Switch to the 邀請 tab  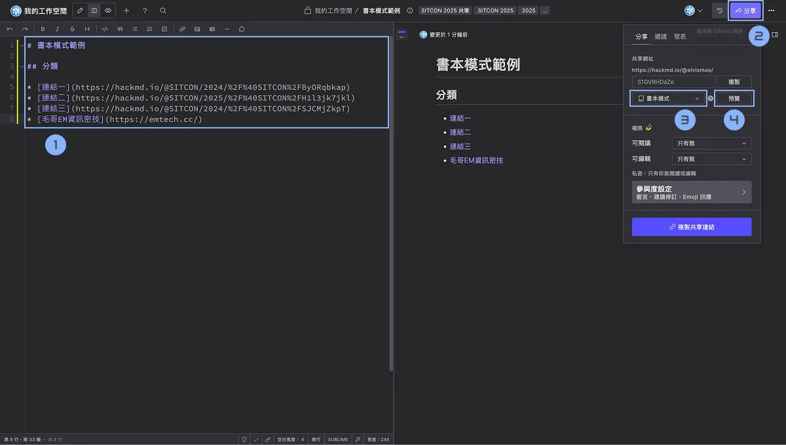pos(662,36)
